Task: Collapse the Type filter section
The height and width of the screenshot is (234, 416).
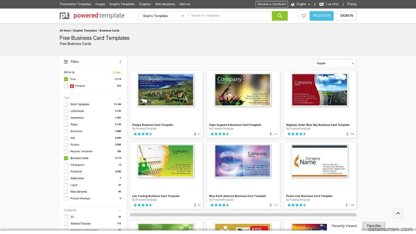Action: [x=120, y=98]
